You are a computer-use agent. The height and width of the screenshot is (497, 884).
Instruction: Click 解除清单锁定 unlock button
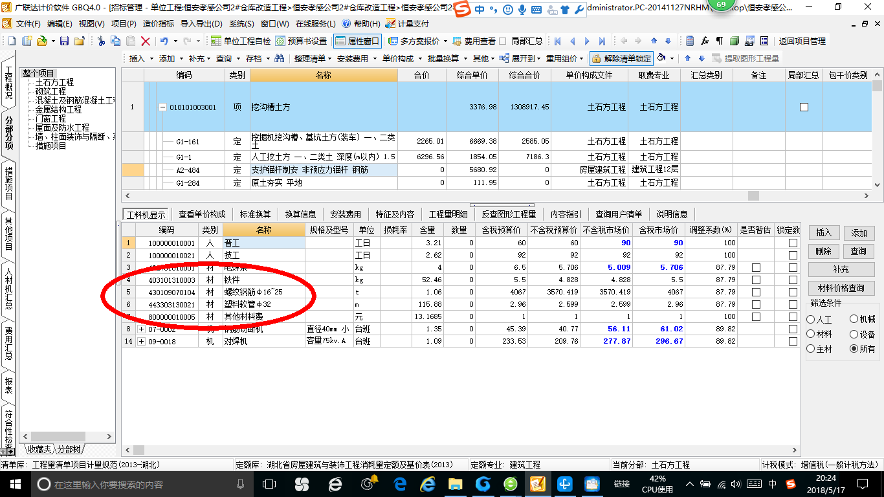(621, 58)
